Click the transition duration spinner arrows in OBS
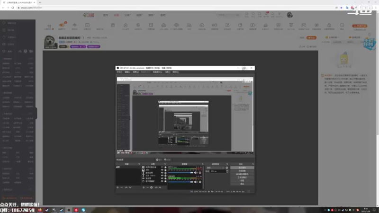 tap(227, 171)
